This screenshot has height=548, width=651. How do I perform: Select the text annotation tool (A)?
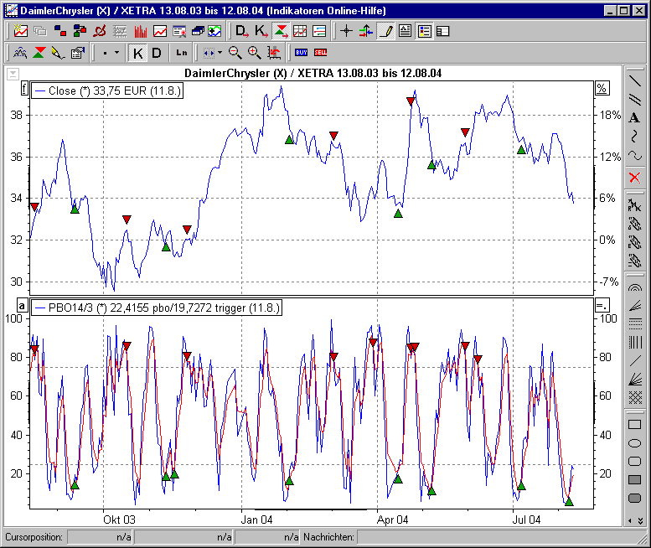point(634,117)
